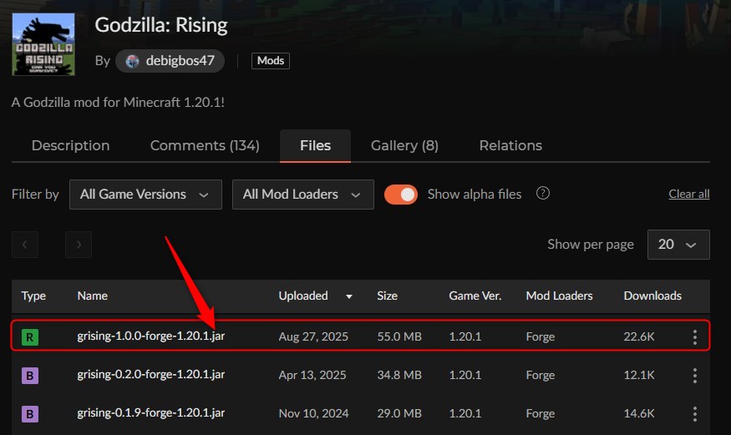Expand the All Game Versions dropdown

[145, 195]
